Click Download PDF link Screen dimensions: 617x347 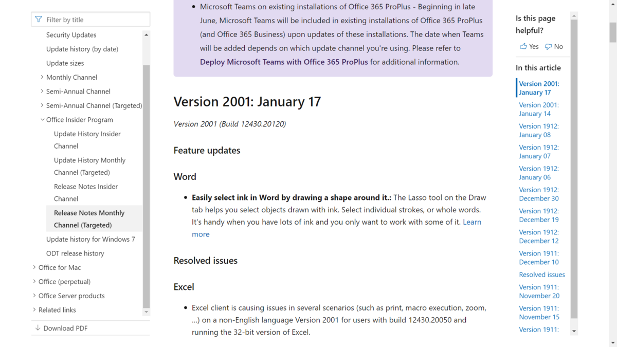coord(66,328)
